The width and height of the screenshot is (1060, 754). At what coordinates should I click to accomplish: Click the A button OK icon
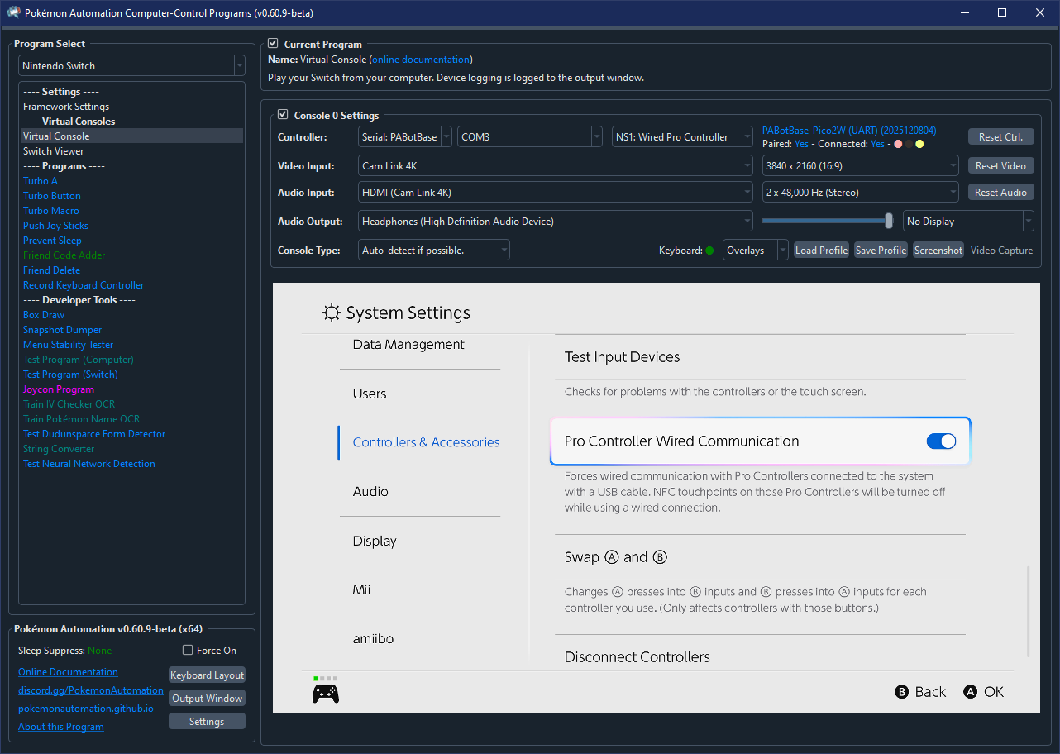[x=971, y=692]
